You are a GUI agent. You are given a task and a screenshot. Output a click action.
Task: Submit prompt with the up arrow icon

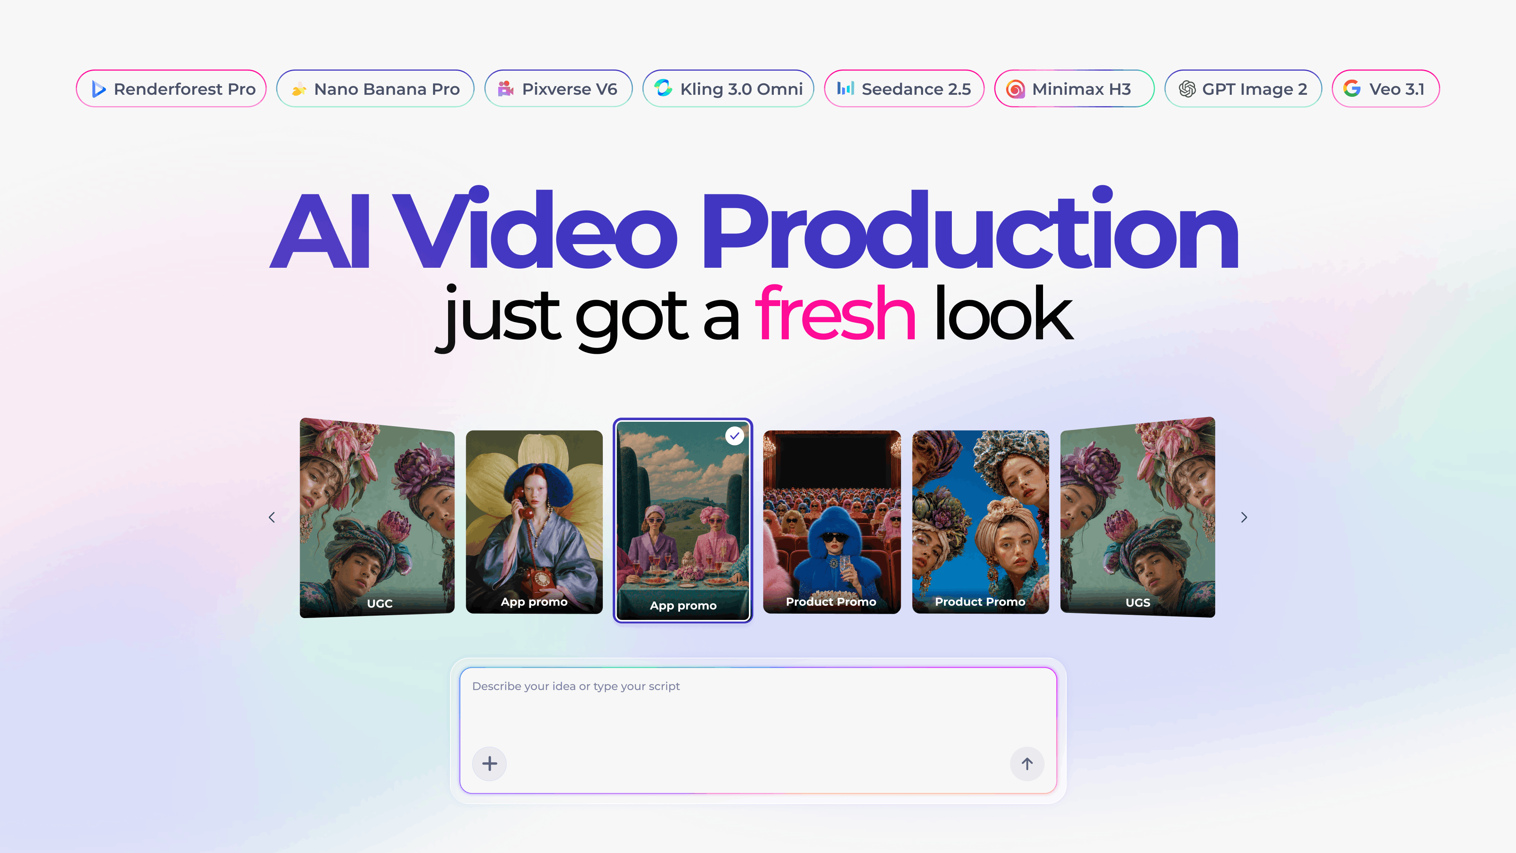[1027, 763]
